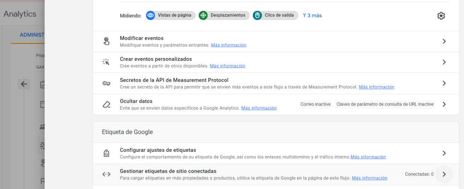Click the Desplazamientos compass icon
Viewport: 464px width, 189px height.
[203, 15]
